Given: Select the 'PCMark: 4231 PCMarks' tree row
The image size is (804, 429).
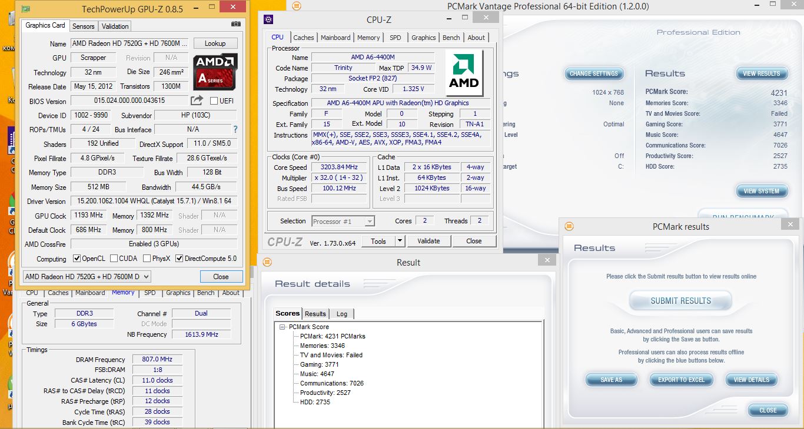Looking at the screenshot, I should pos(333,336).
